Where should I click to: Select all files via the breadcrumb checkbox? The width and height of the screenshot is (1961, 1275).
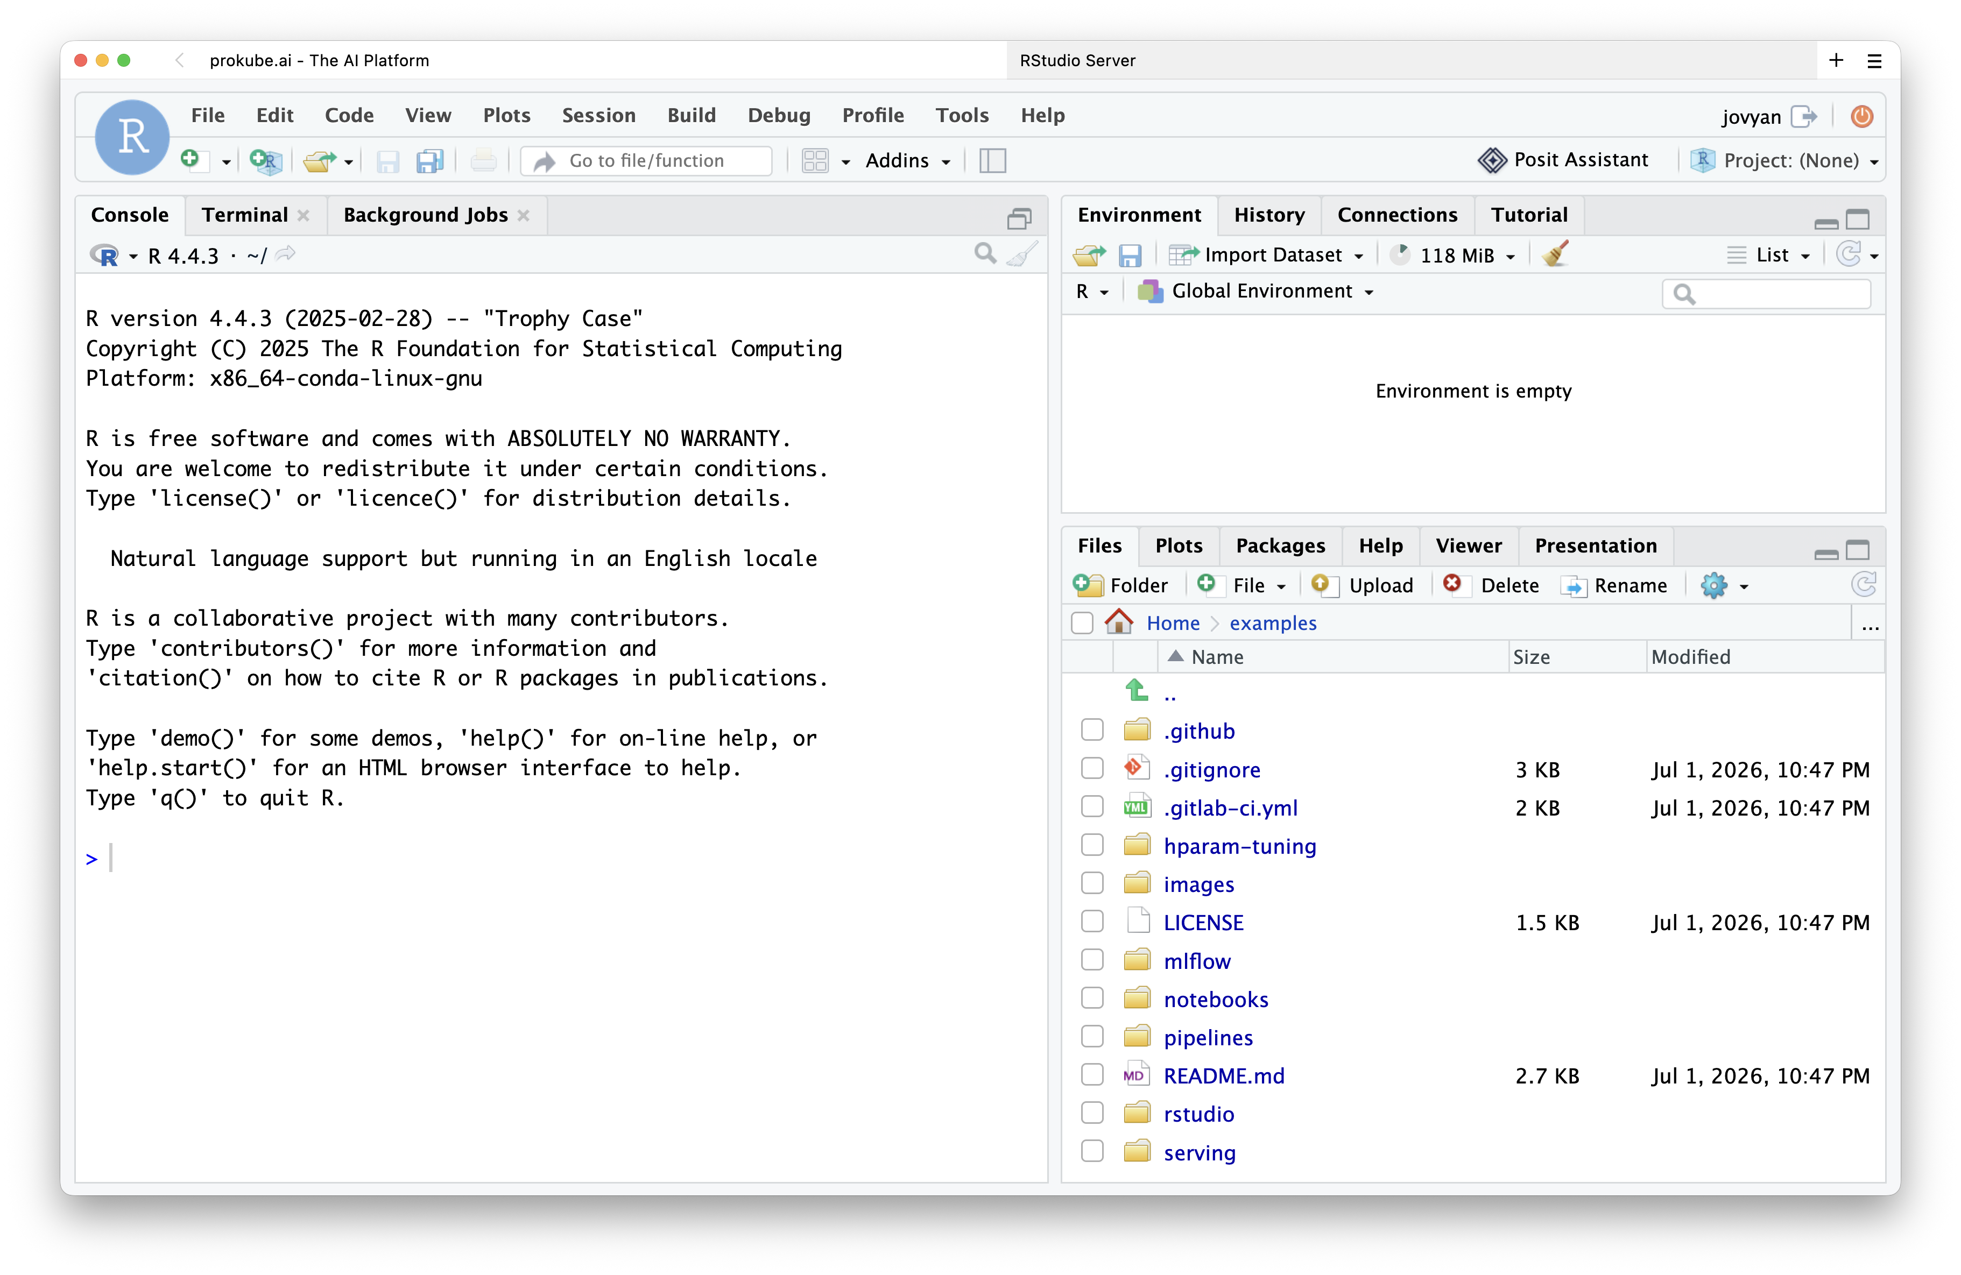1082,622
